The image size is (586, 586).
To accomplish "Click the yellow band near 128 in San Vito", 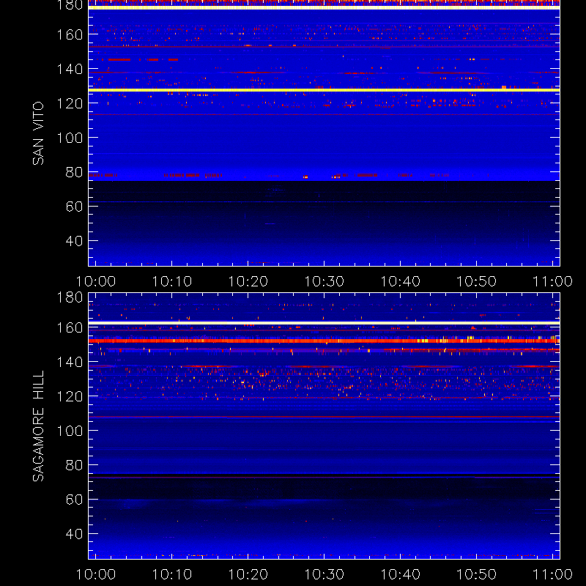I will 324,90.
